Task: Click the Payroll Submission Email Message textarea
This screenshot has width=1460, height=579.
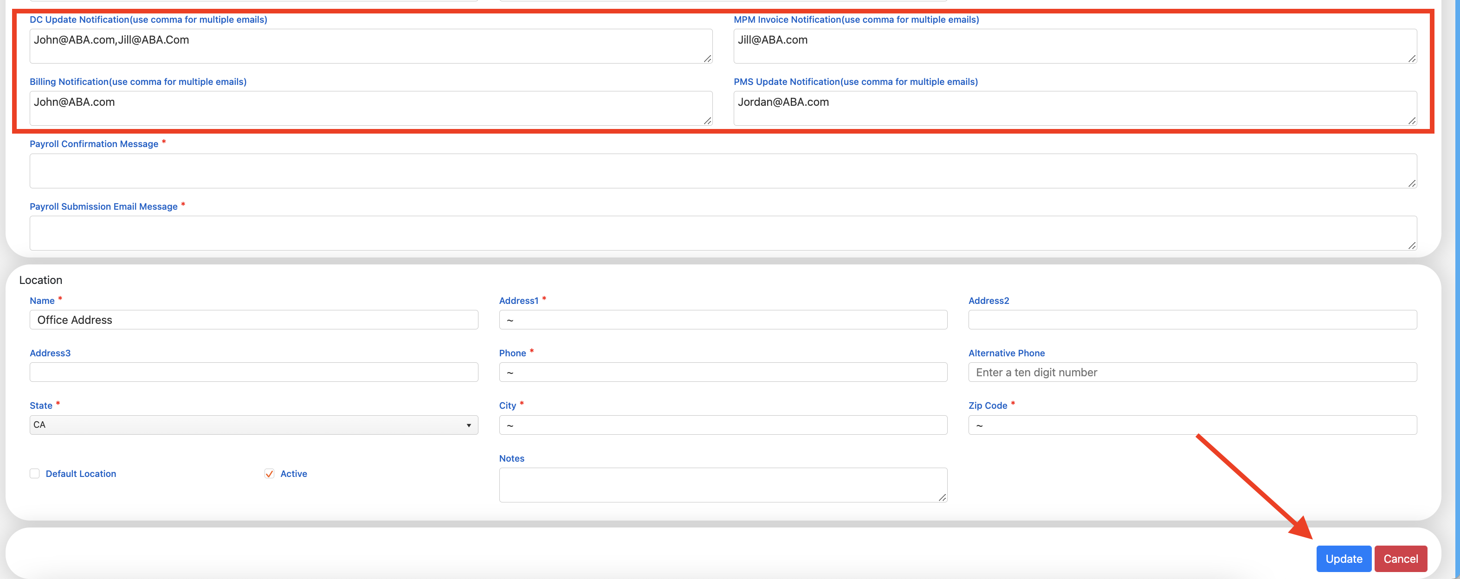Action: (x=723, y=233)
